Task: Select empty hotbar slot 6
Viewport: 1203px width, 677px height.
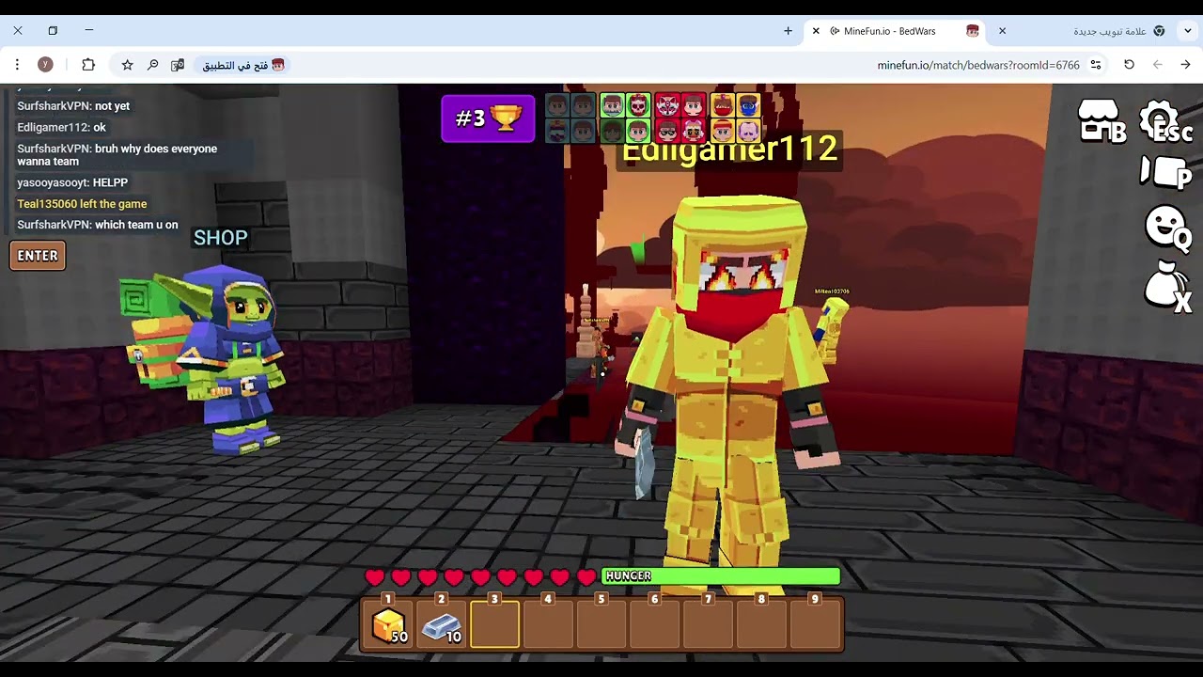Action: point(654,623)
